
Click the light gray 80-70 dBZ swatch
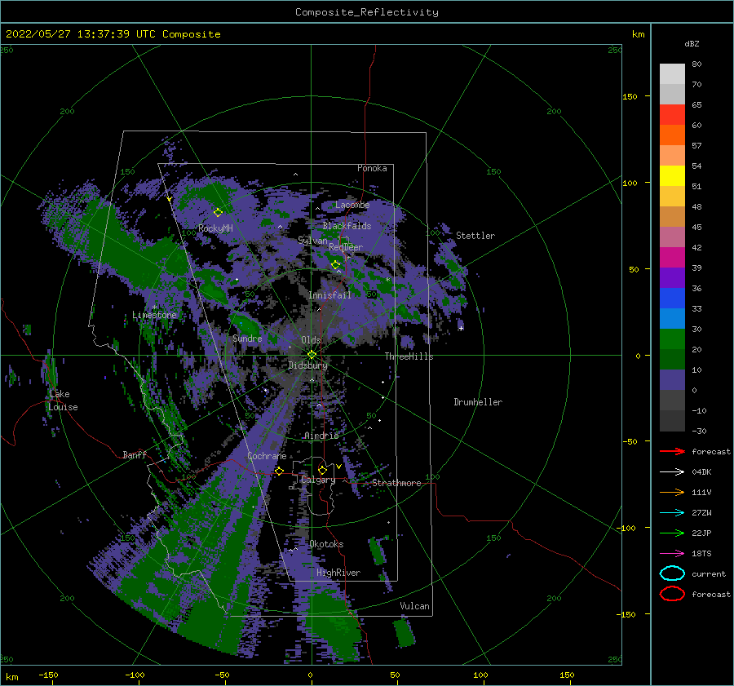(x=672, y=74)
